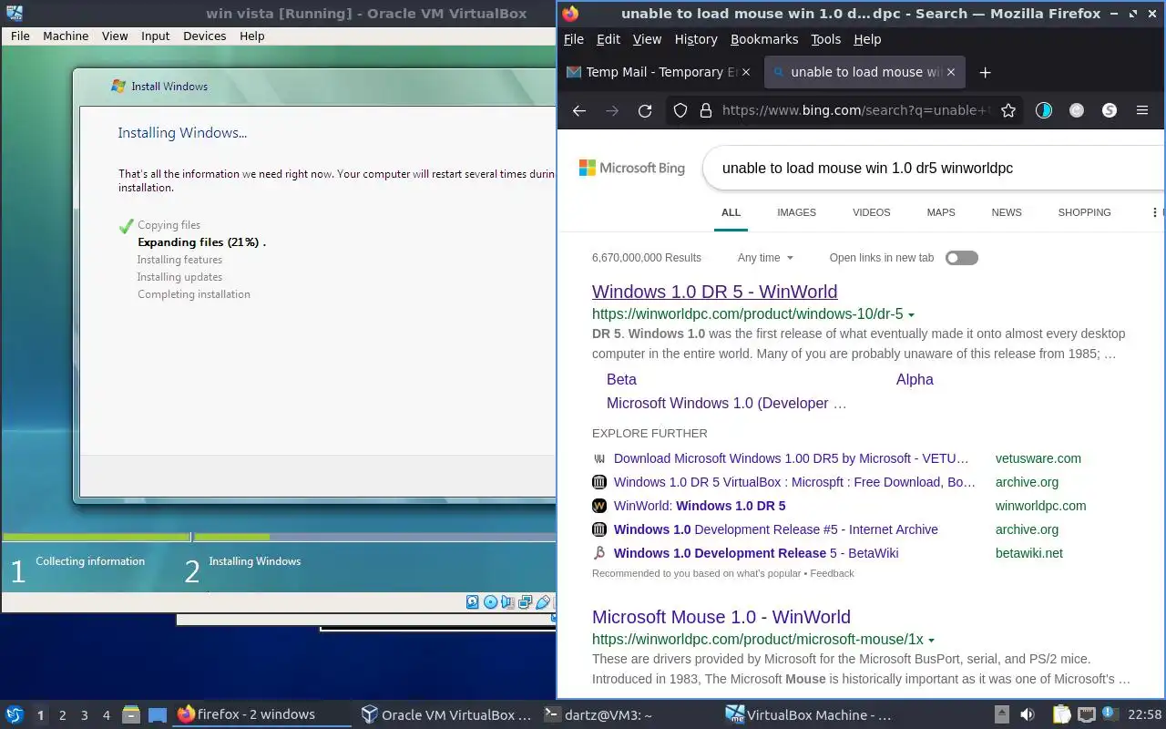The width and height of the screenshot is (1166, 729).
Task: Open Windows 1.0 DR 5 - WinWorld result
Action: point(714,292)
